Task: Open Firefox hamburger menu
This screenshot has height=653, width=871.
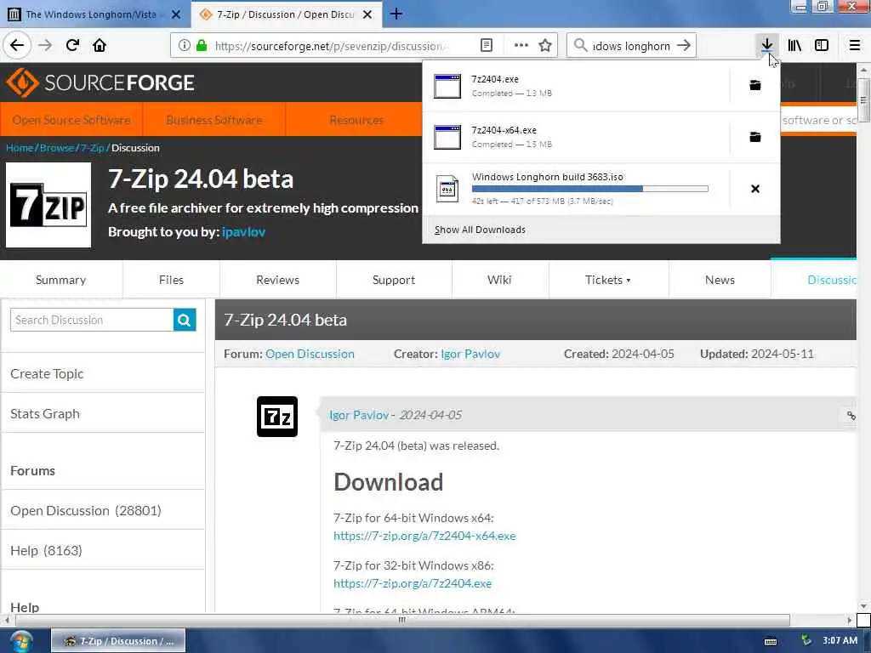Action: [x=854, y=45]
